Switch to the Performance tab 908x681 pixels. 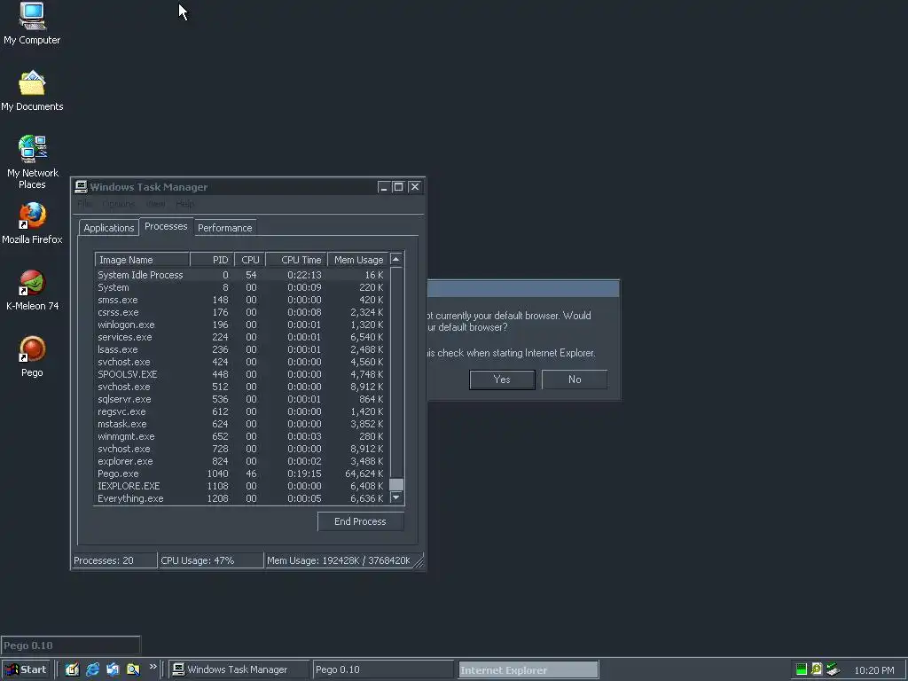224,228
